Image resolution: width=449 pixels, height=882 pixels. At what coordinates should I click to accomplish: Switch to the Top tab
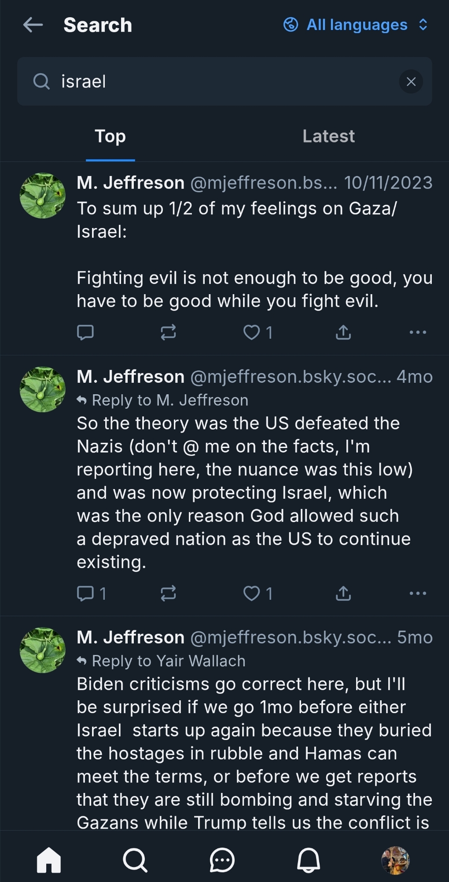(110, 137)
